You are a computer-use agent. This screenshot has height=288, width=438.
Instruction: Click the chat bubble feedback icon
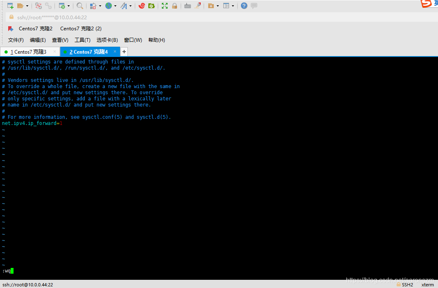[x=254, y=6]
